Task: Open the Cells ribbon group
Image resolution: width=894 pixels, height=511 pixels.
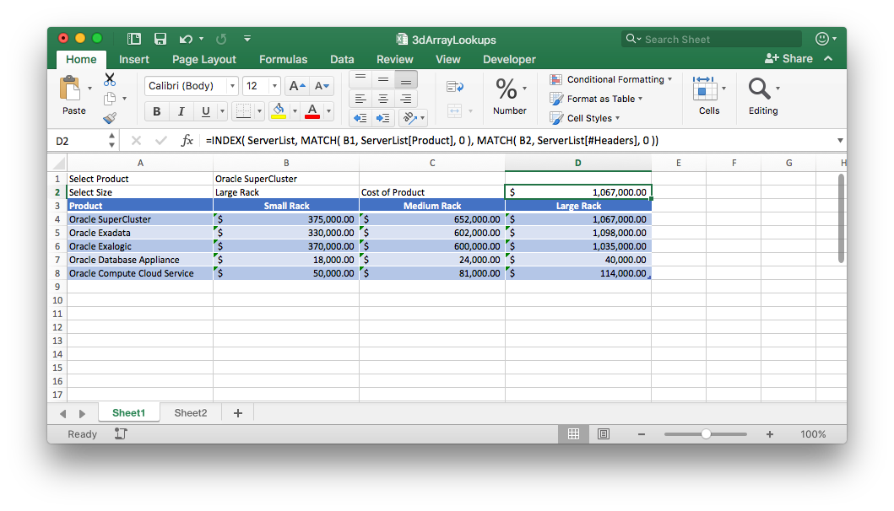Action: click(x=709, y=95)
